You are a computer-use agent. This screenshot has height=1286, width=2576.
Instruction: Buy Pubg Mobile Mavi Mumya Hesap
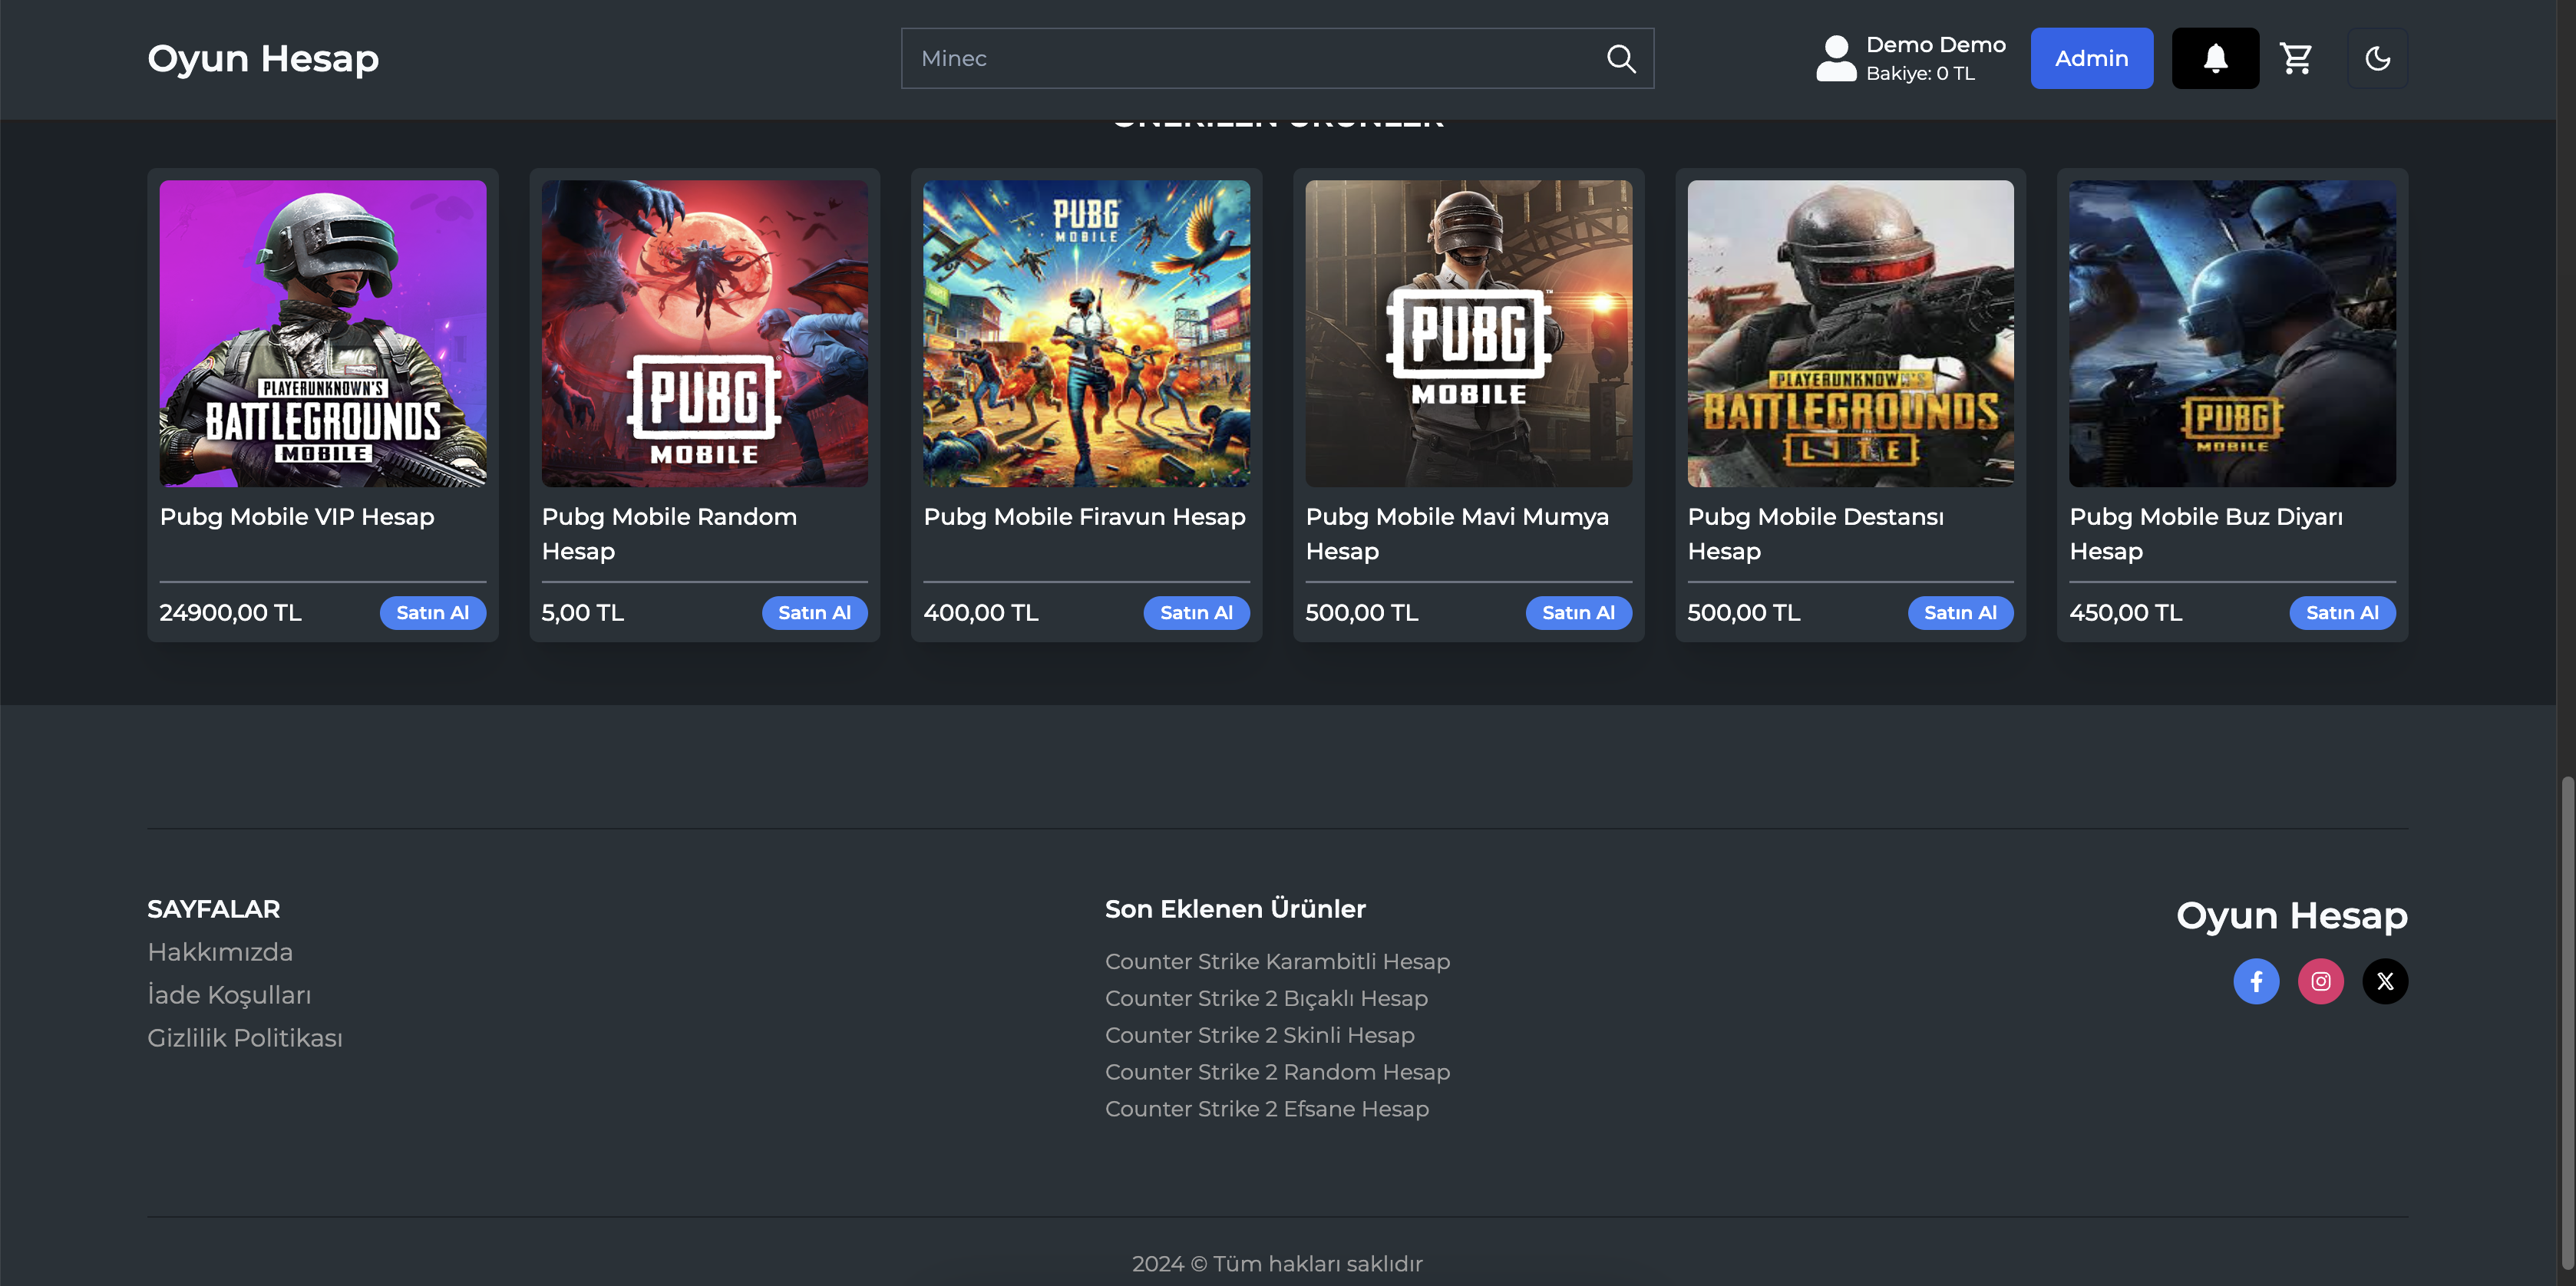tap(1579, 613)
